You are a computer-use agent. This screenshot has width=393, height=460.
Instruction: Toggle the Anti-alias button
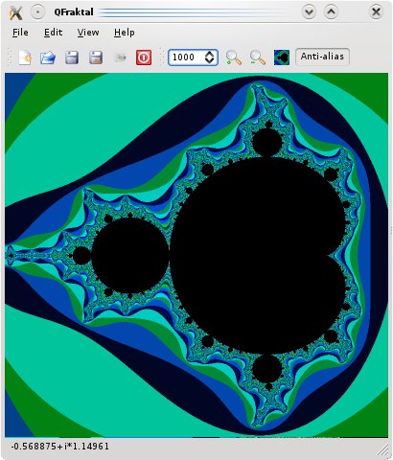(x=322, y=57)
